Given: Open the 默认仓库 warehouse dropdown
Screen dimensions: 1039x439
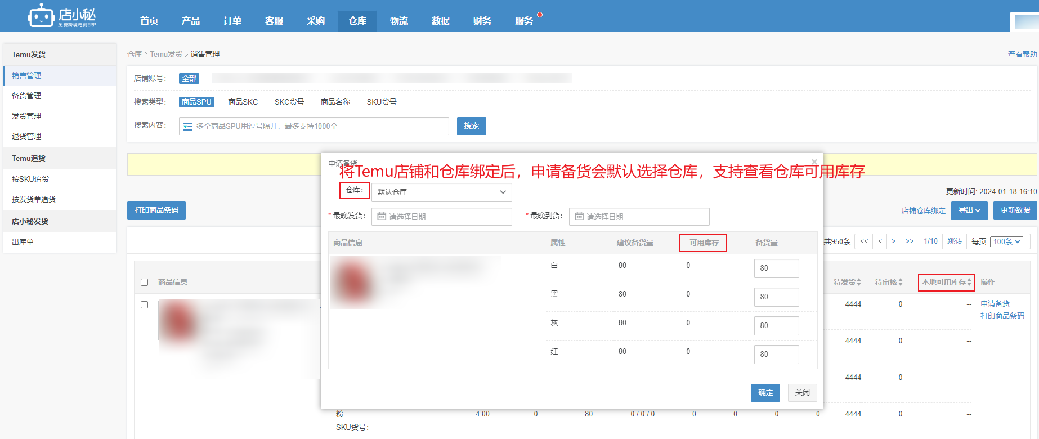Looking at the screenshot, I should (441, 192).
